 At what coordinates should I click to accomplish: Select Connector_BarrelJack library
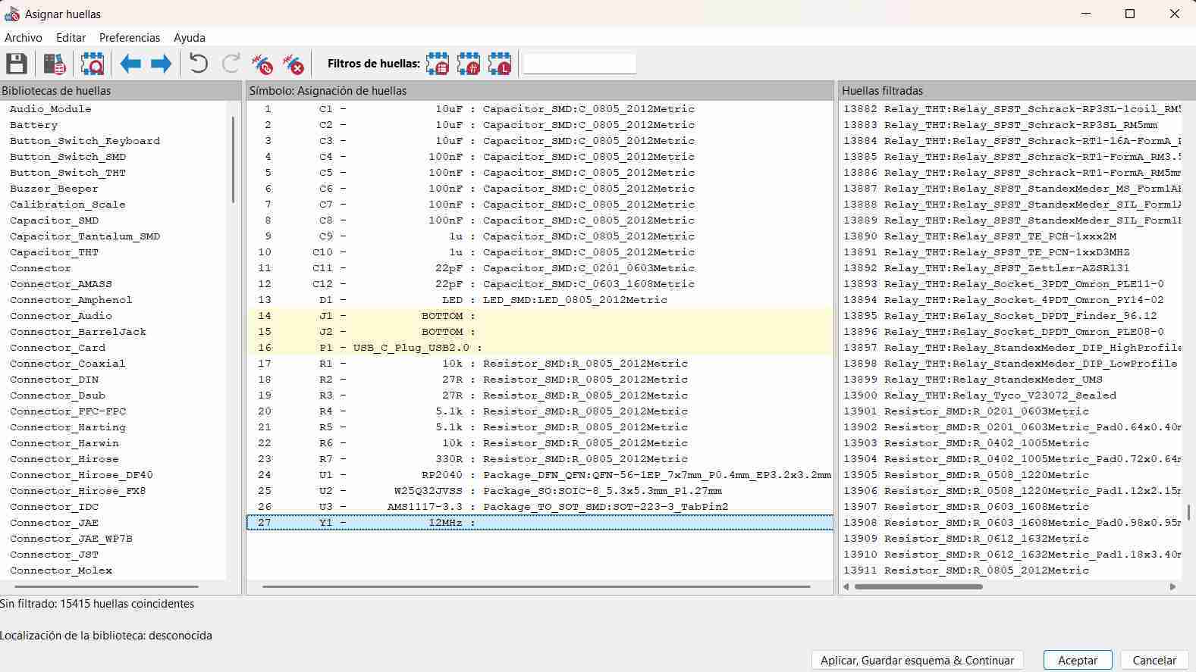[78, 332]
